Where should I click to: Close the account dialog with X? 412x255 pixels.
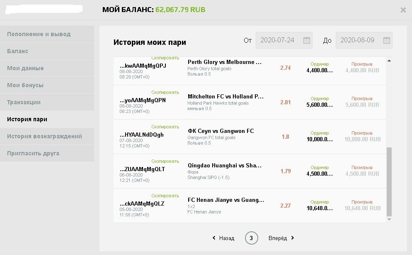[x=403, y=10]
